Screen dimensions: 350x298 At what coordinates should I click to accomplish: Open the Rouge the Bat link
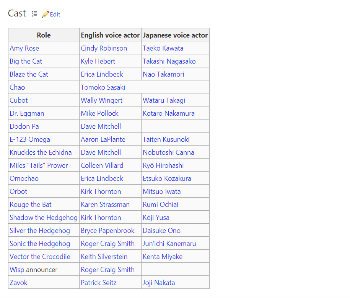[31, 205]
